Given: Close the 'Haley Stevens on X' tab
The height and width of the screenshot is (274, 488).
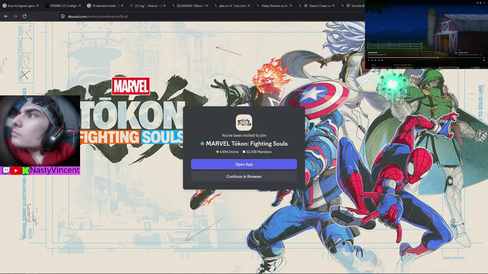Looking at the screenshot, I should [291, 6].
